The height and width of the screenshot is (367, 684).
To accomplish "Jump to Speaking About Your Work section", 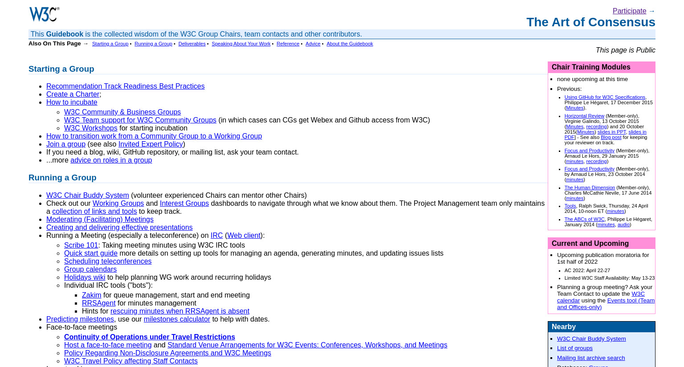I will (241, 44).
